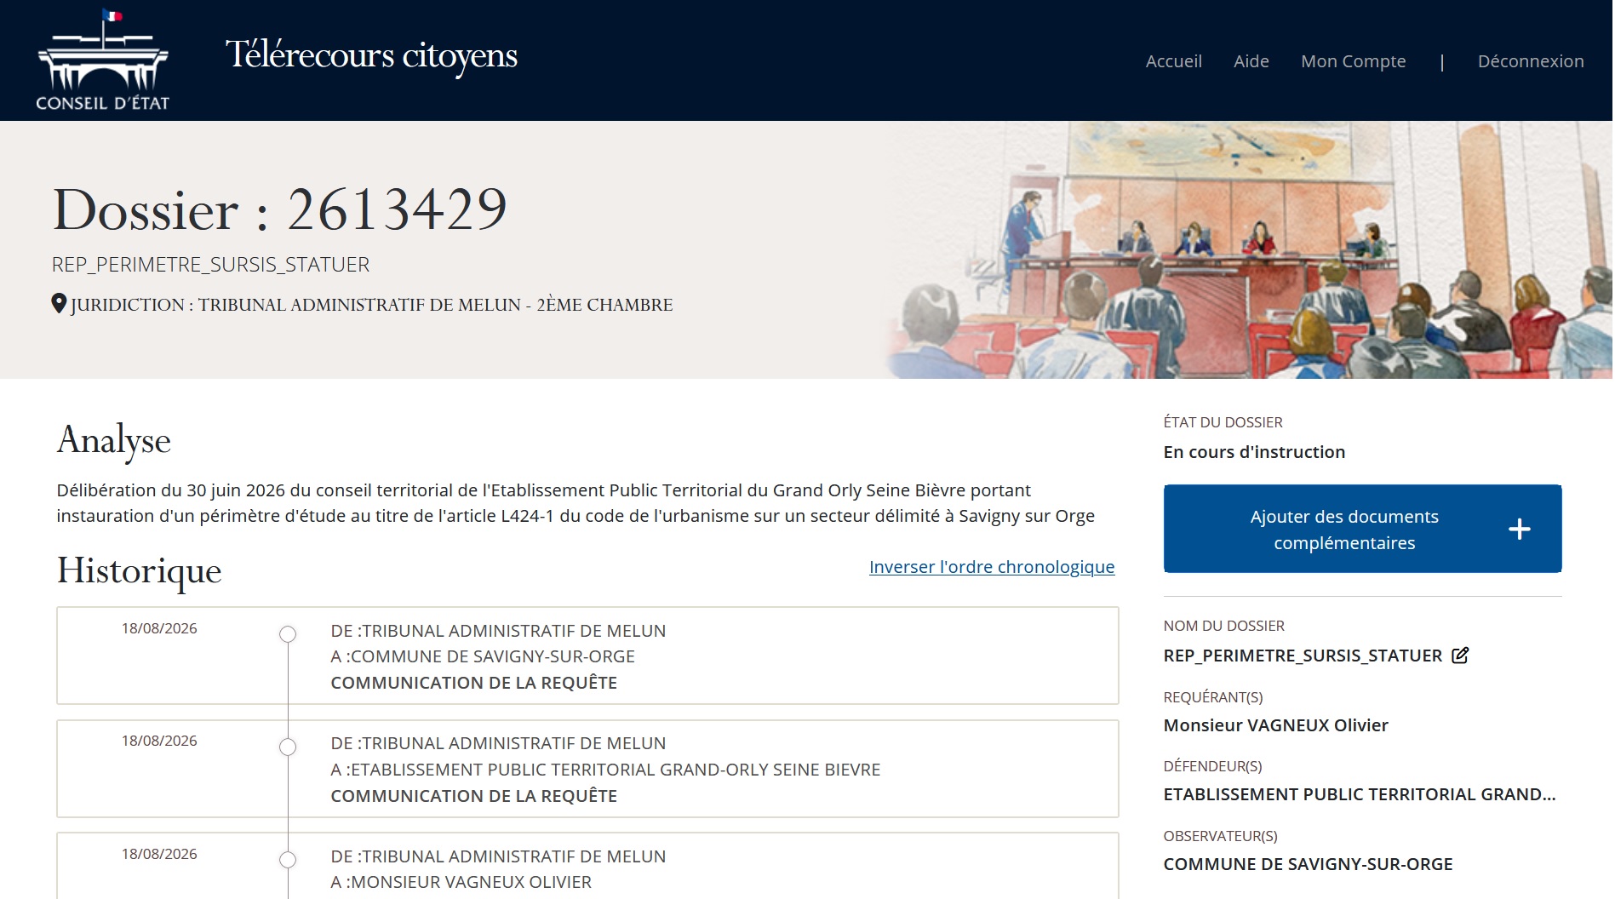Select timeline marker for Commune de Savigny-sur-Orge entry
The height and width of the screenshot is (899, 1615).
tap(288, 634)
